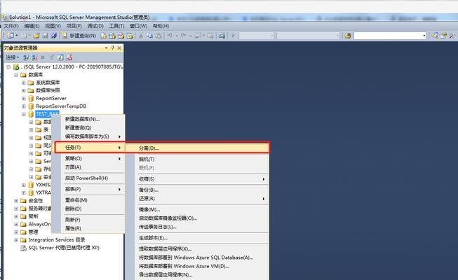Open the find text combo box dropdown
Screen dimensions: 458x280
point(424,36)
